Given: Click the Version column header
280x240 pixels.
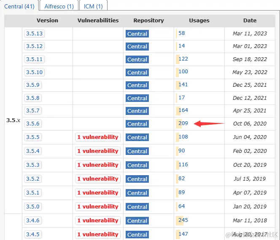Looking at the screenshot, I should (47, 21).
